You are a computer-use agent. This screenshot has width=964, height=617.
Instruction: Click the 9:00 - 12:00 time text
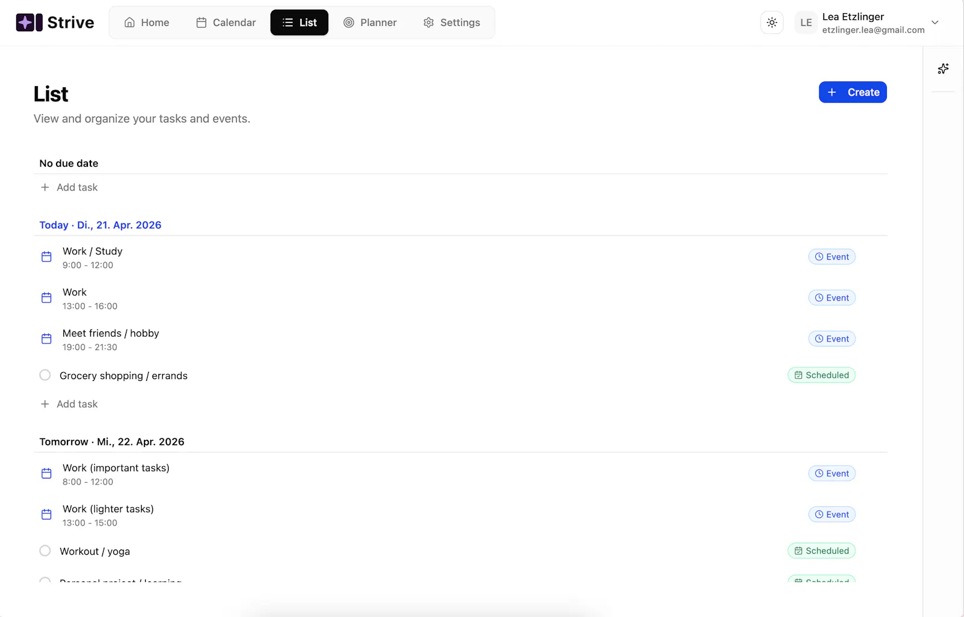click(88, 265)
